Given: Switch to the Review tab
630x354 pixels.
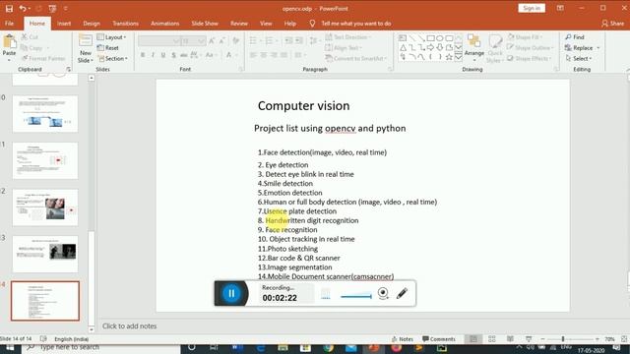Looking at the screenshot, I should (x=239, y=24).
